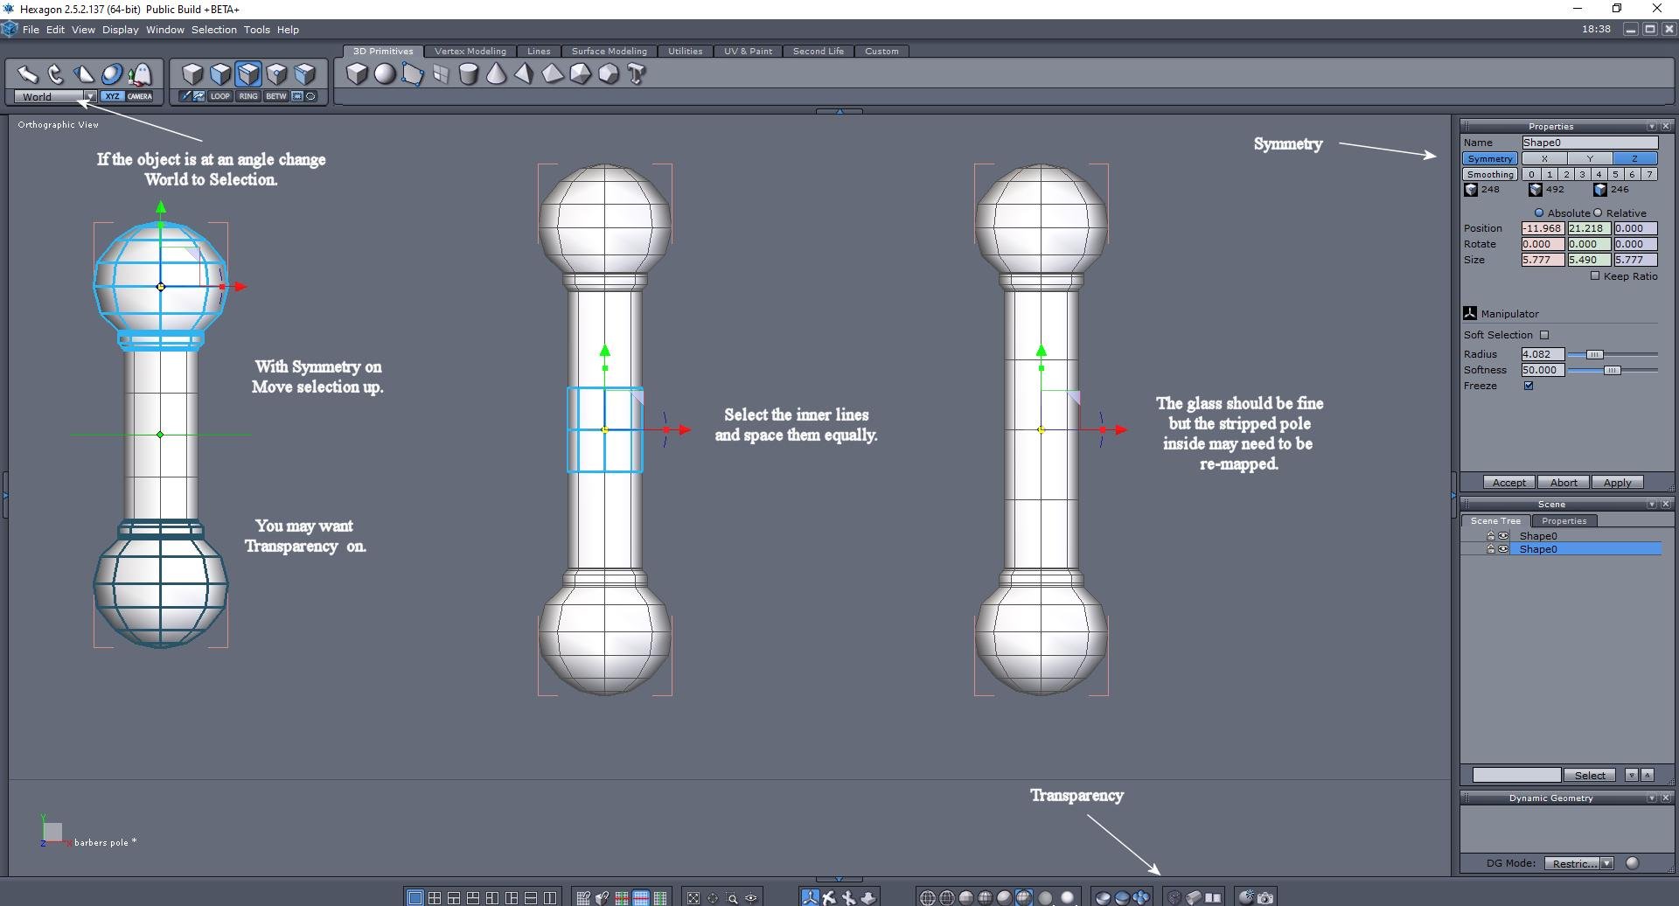Toggle the Symmetry button
Viewport: 1679px width, 906px height.
click(x=1490, y=158)
